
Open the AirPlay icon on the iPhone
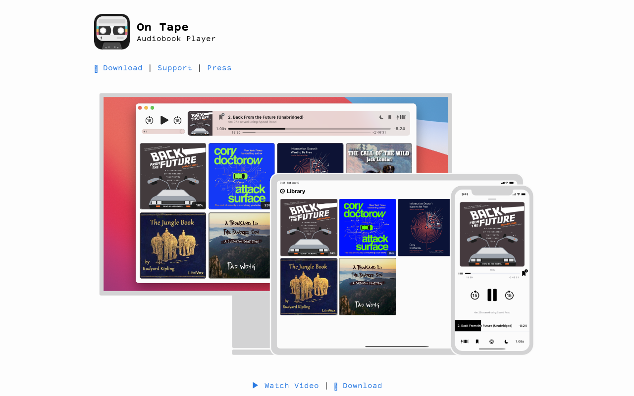coord(491,342)
